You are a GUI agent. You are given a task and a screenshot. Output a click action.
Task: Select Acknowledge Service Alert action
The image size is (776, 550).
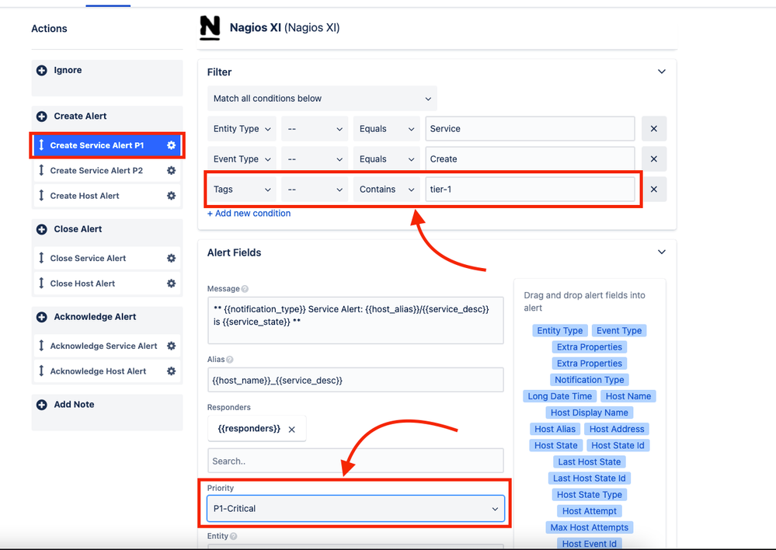(107, 346)
